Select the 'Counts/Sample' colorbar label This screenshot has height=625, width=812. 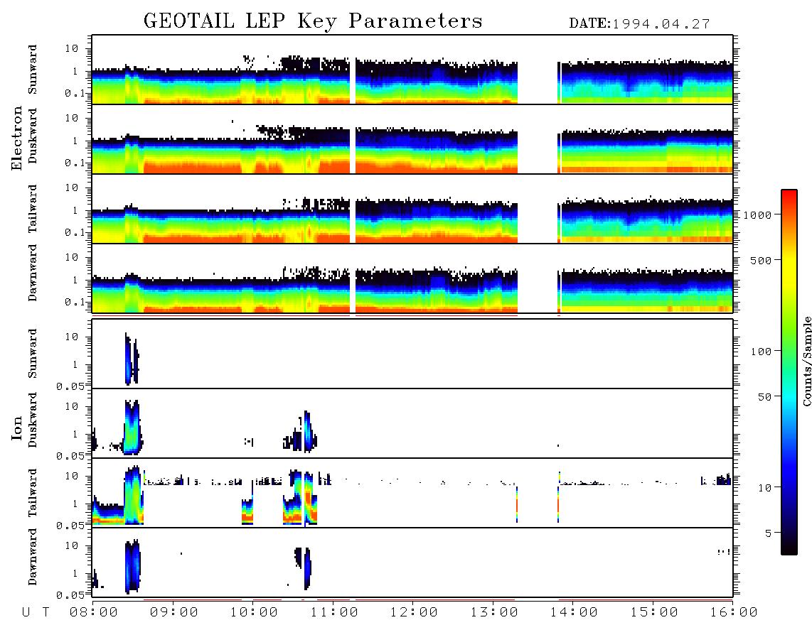pos(806,361)
